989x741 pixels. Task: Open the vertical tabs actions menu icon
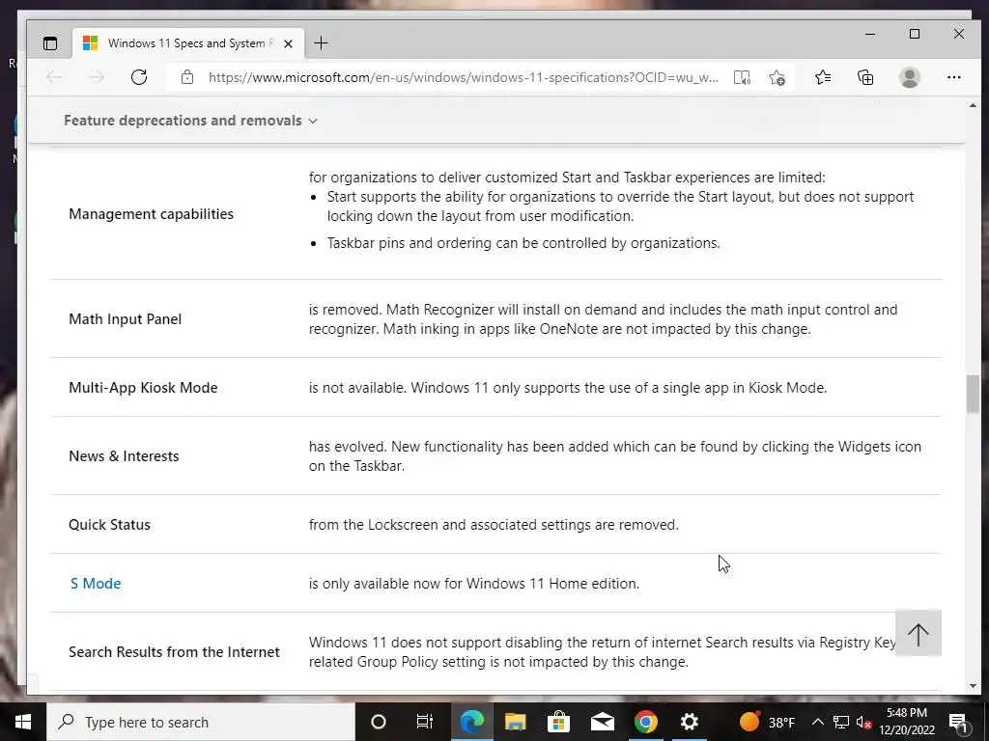(50, 43)
